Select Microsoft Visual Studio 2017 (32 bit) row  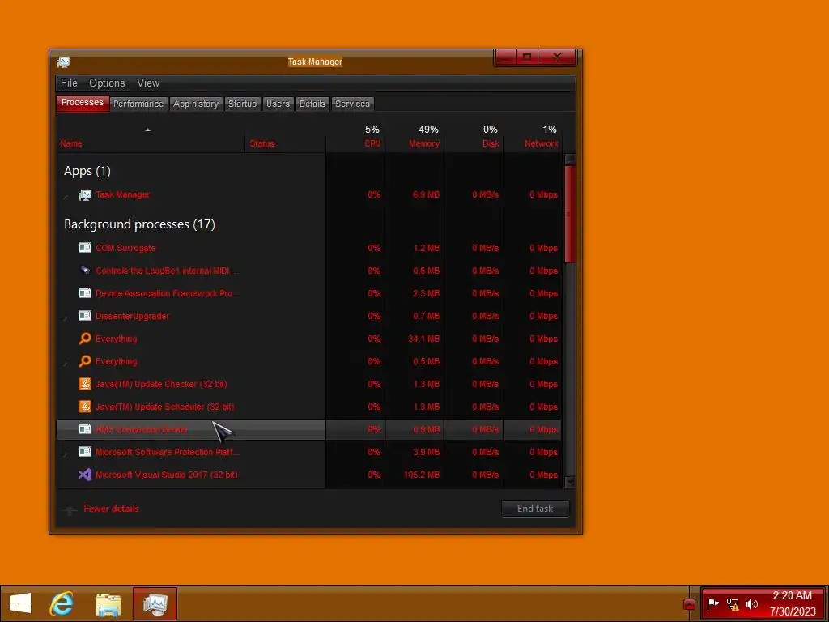coord(309,475)
